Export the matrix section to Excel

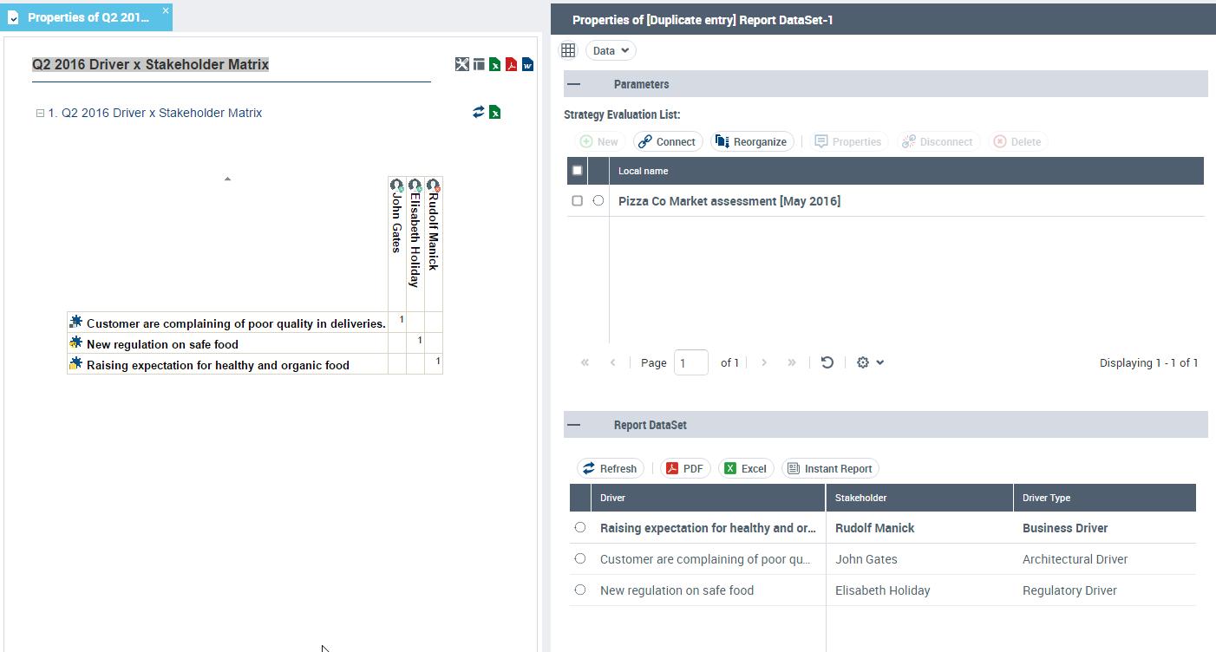(x=494, y=112)
